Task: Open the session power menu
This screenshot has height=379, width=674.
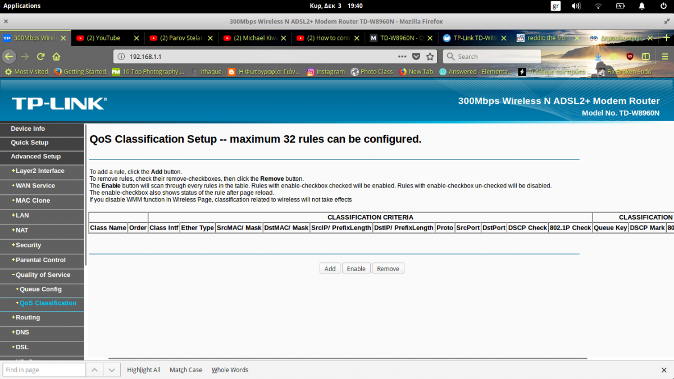Action: point(663,6)
